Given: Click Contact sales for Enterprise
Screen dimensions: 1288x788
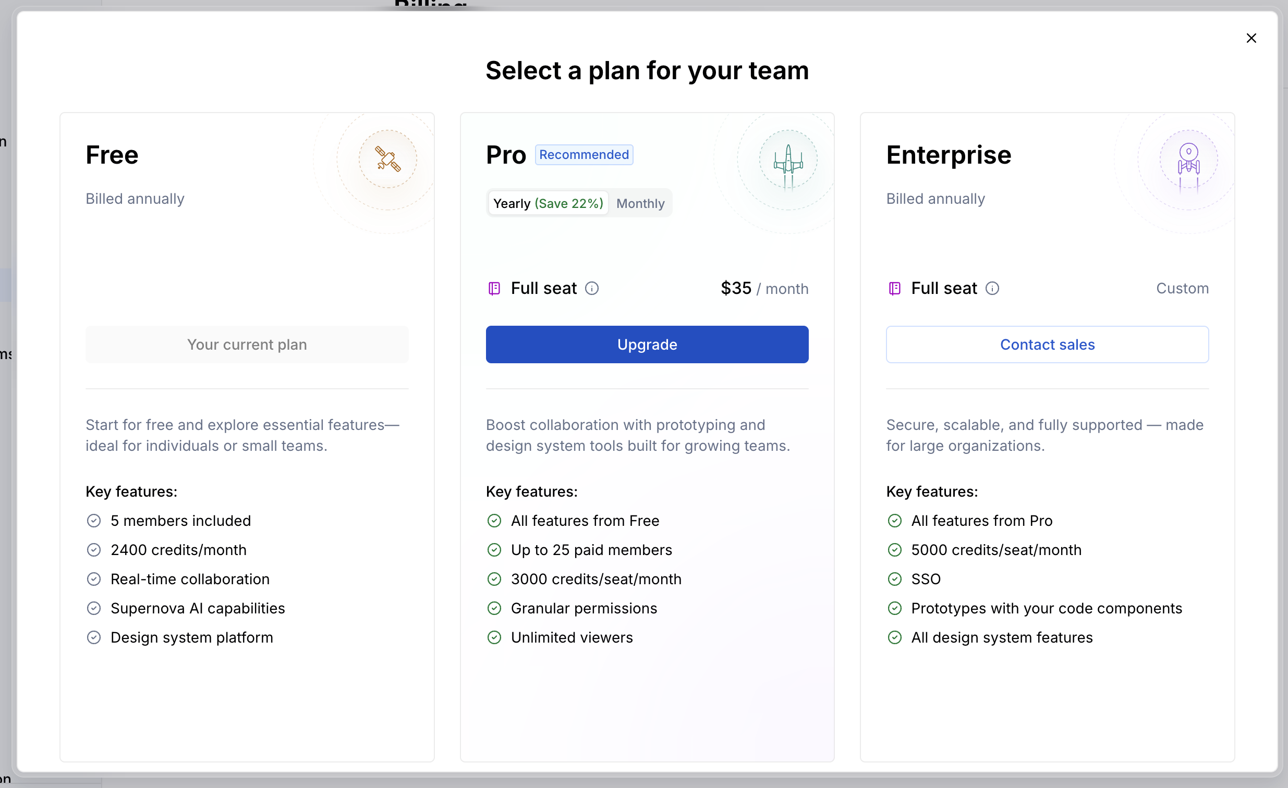Looking at the screenshot, I should [1047, 344].
